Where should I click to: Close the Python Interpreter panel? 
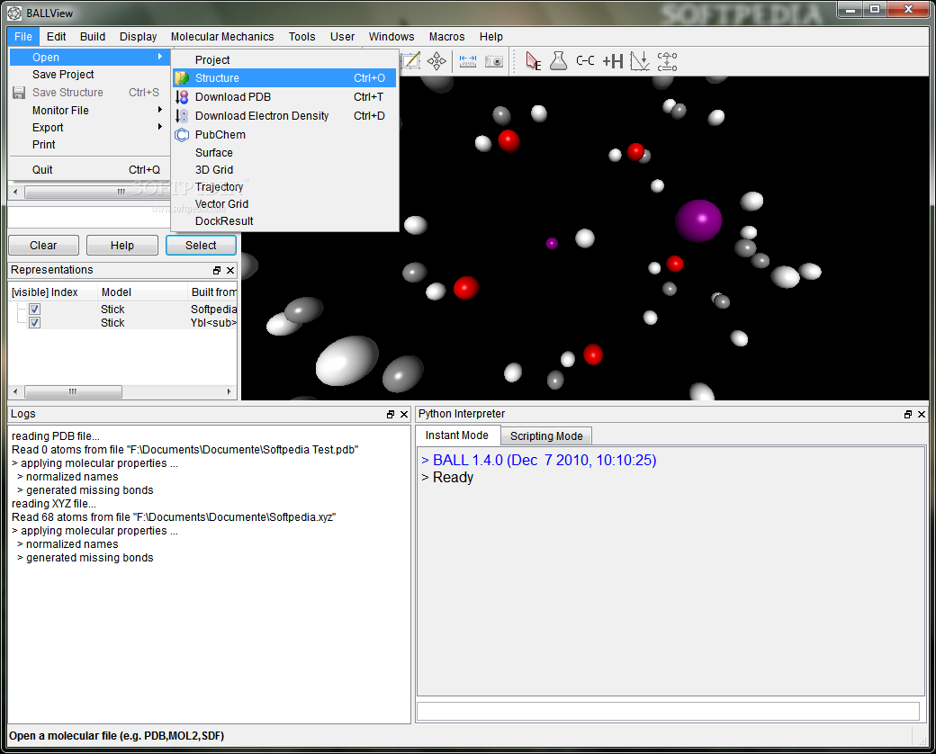[922, 414]
